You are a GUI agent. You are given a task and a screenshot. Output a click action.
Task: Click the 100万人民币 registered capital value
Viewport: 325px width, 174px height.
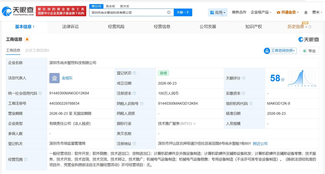168,93
